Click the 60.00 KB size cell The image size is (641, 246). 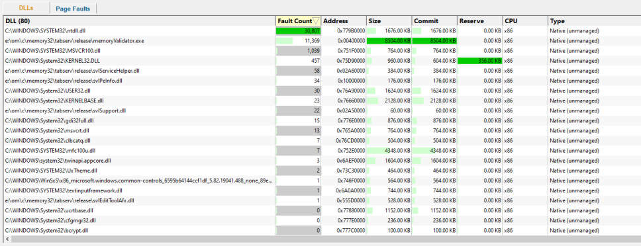coord(389,111)
